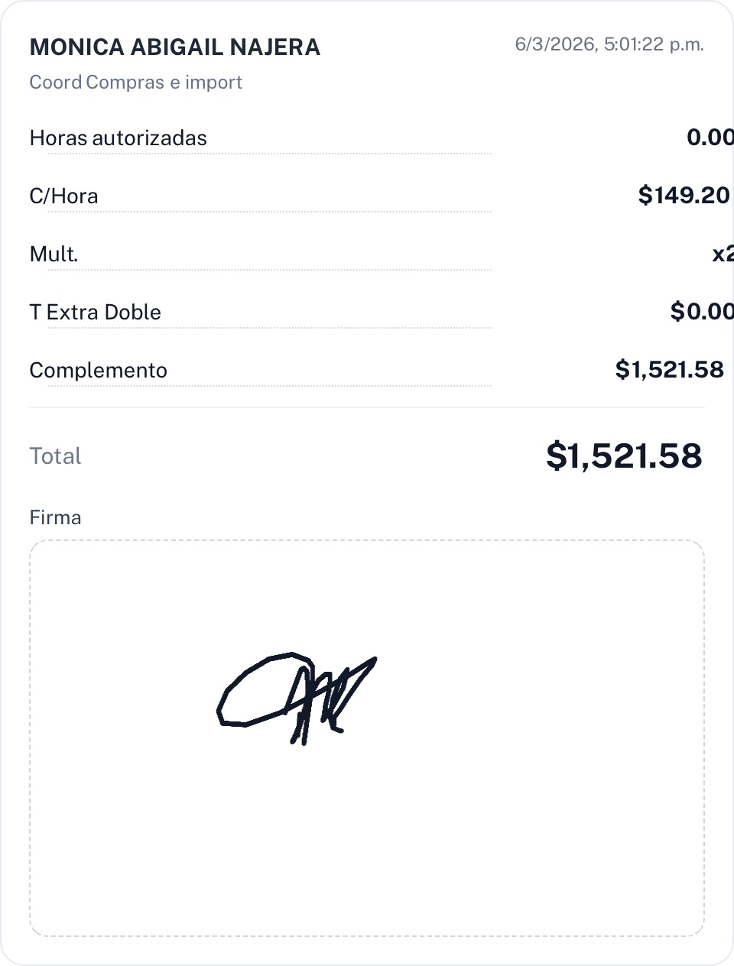Click the dotted leader line beside Complemento

[x=329, y=385]
